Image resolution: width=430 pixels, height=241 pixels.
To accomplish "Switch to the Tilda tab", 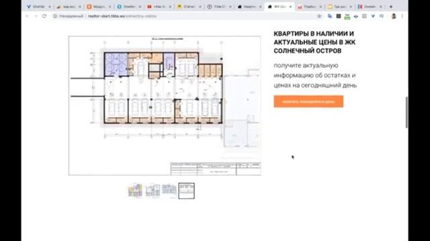I will tap(220, 7).
